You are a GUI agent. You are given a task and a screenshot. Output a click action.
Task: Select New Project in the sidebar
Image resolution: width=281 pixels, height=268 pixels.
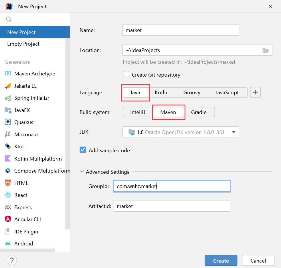[x=35, y=32]
